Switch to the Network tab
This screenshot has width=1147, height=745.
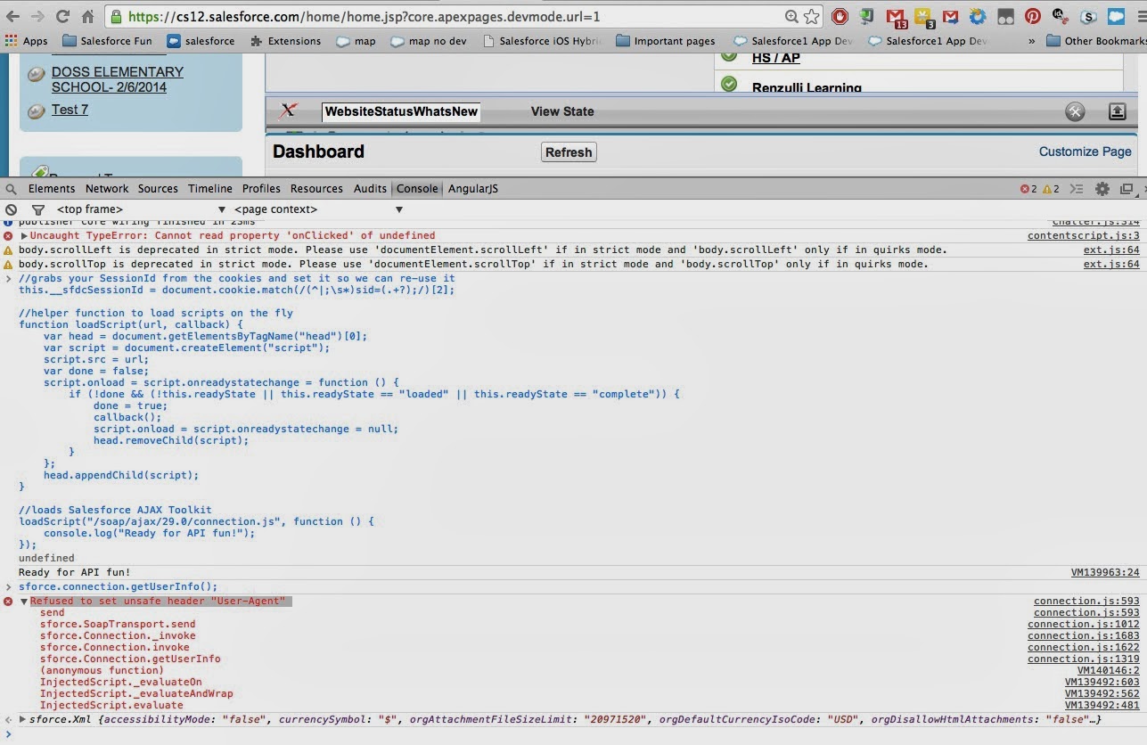107,189
